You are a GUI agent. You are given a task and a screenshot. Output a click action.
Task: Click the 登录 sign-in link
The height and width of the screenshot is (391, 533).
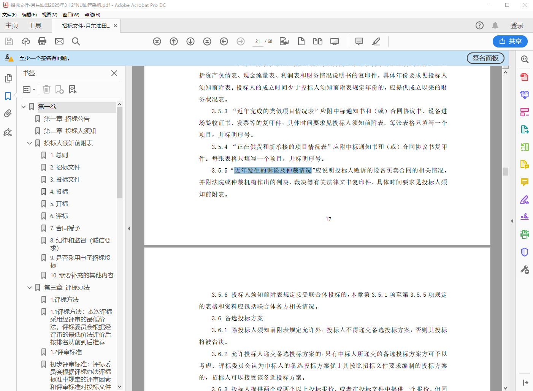(x=517, y=25)
